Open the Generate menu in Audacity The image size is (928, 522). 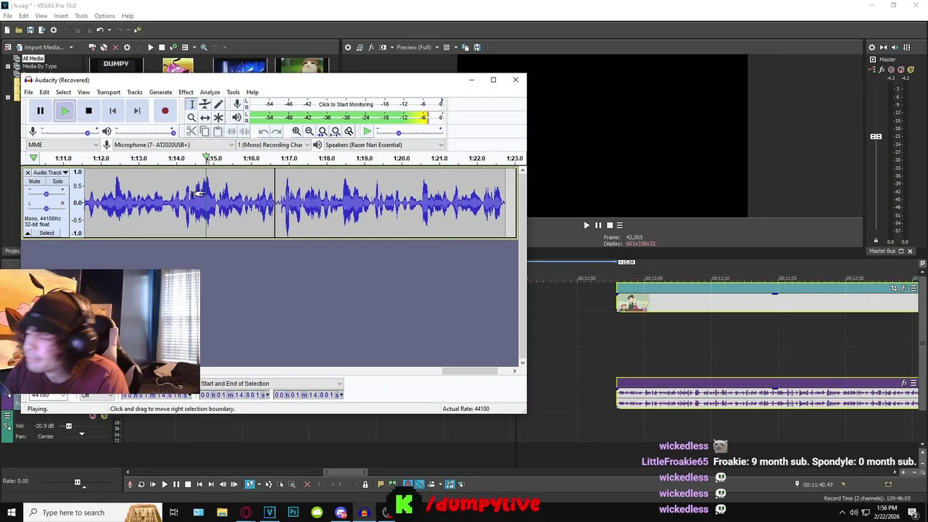pos(160,92)
